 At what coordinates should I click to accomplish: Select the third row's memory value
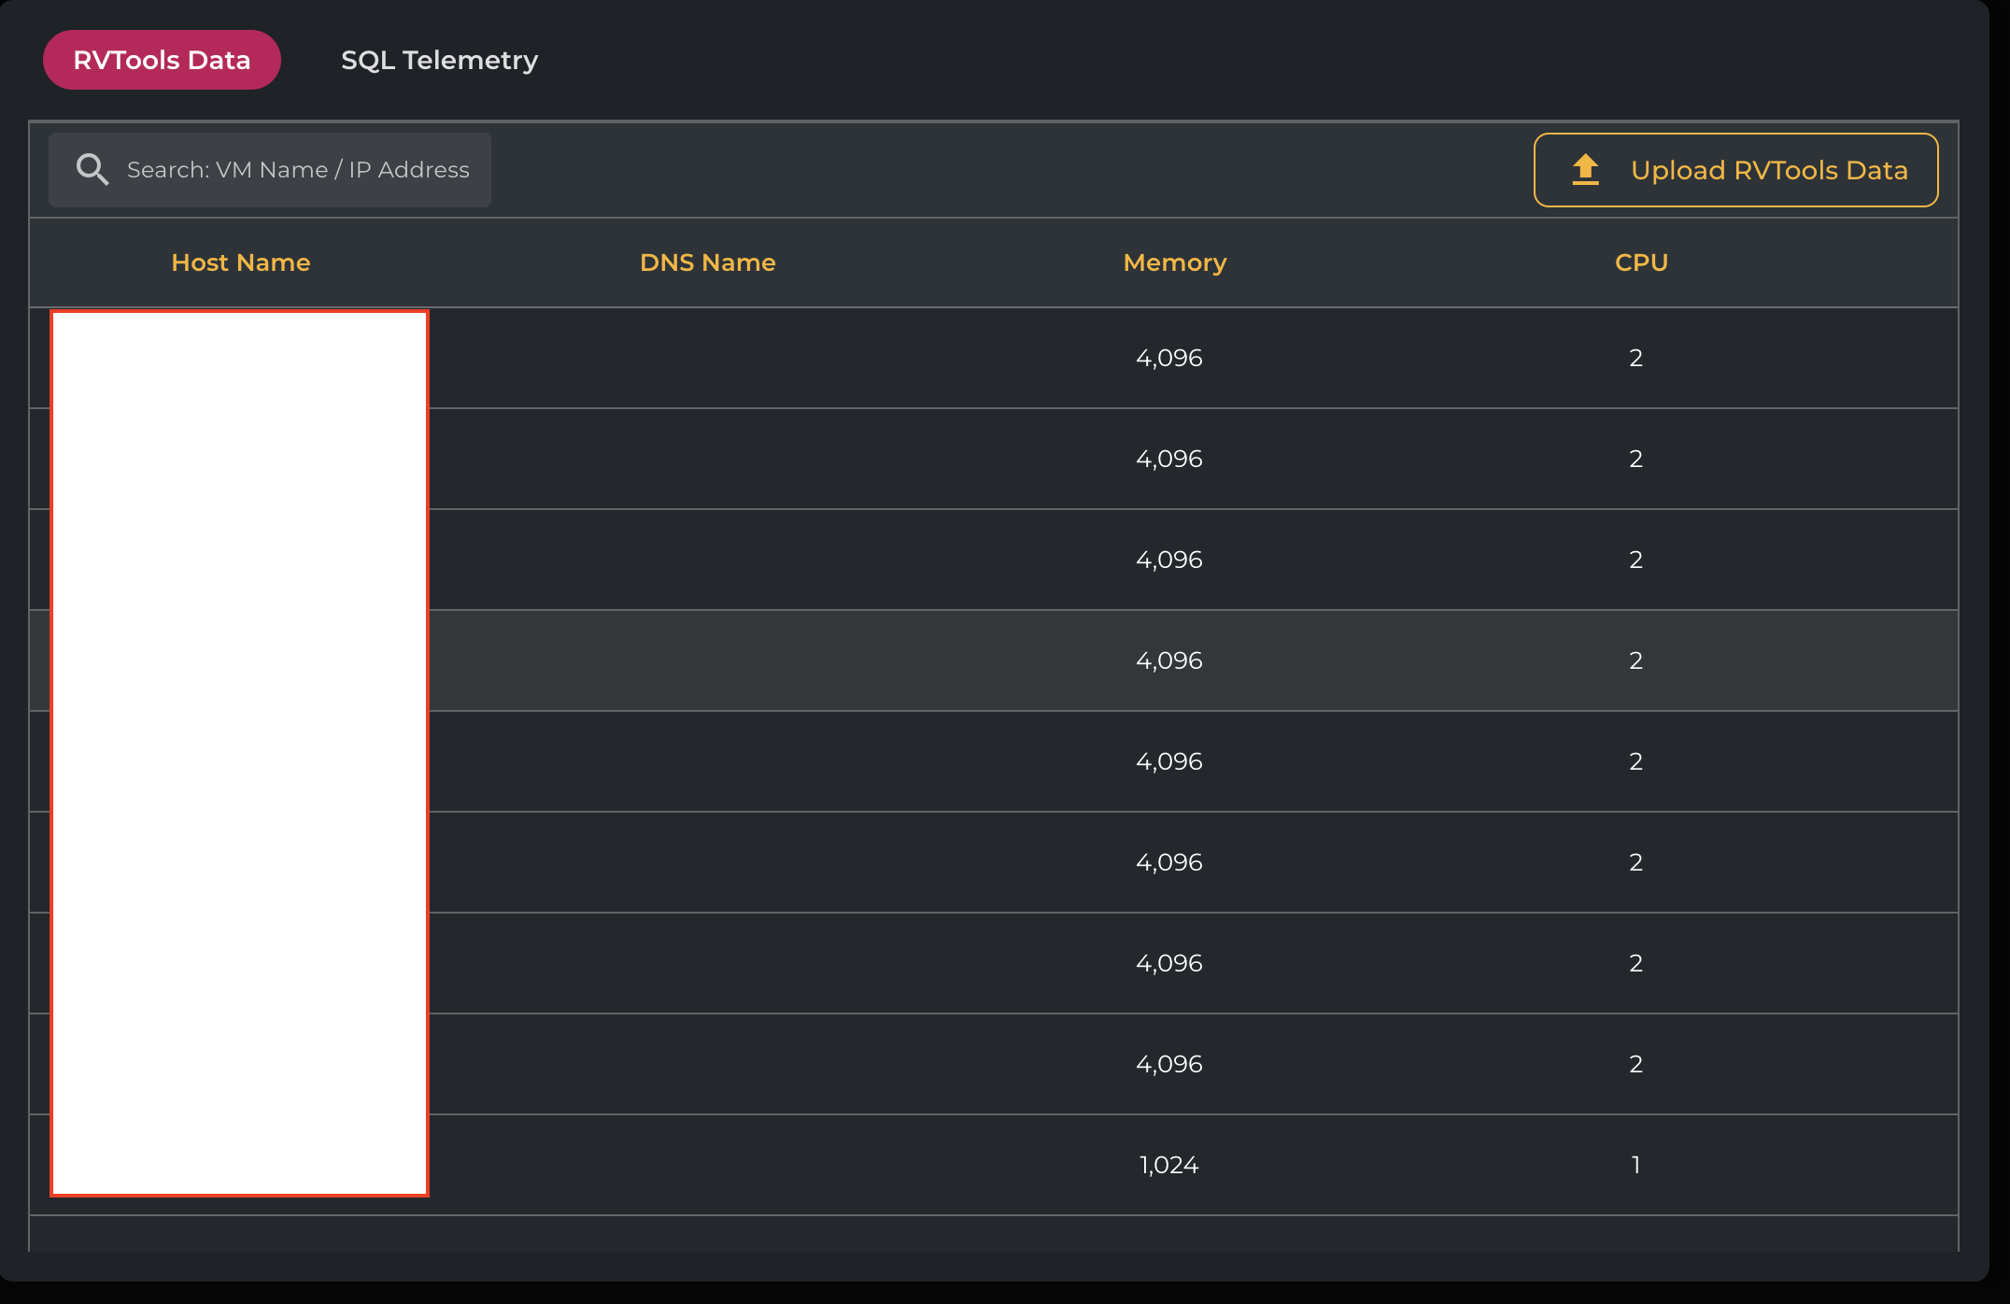(x=1168, y=560)
